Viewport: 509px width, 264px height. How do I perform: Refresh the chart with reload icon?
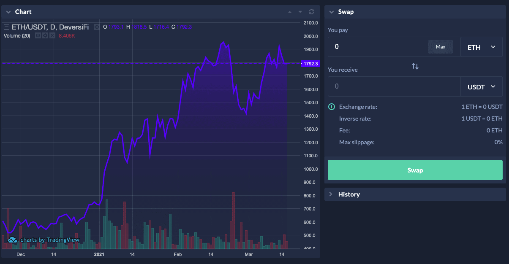point(312,12)
